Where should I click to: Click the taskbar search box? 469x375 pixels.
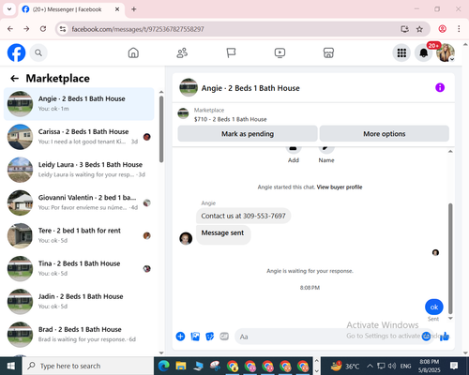pyautogui.click(x=88, y=366)
